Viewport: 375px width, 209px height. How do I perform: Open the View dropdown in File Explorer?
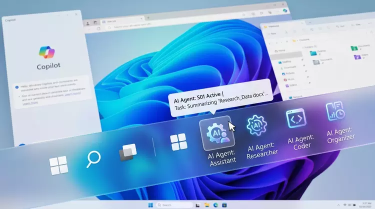356,24
